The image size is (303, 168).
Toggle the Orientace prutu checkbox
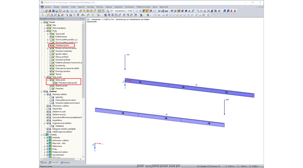point(51,45)
